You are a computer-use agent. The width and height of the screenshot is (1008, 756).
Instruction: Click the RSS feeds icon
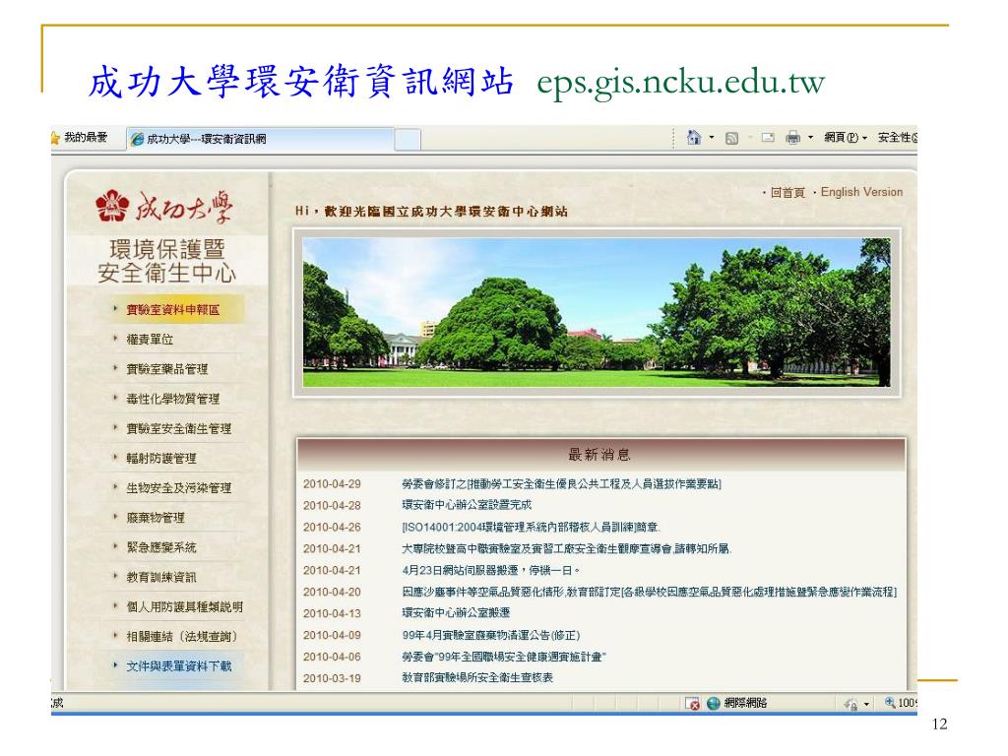click(731, 138)
